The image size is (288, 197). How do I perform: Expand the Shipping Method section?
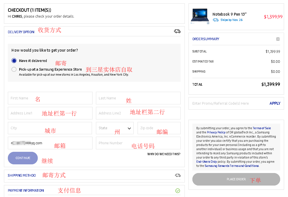click(x=22, y=176)
